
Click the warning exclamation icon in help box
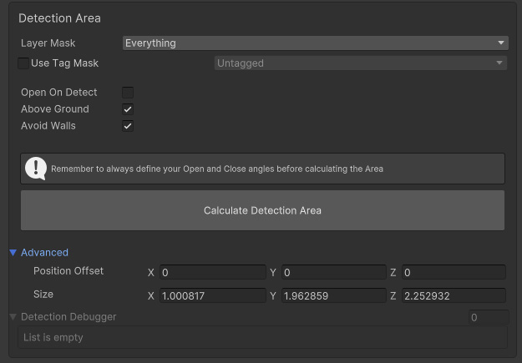click(36, 169)
